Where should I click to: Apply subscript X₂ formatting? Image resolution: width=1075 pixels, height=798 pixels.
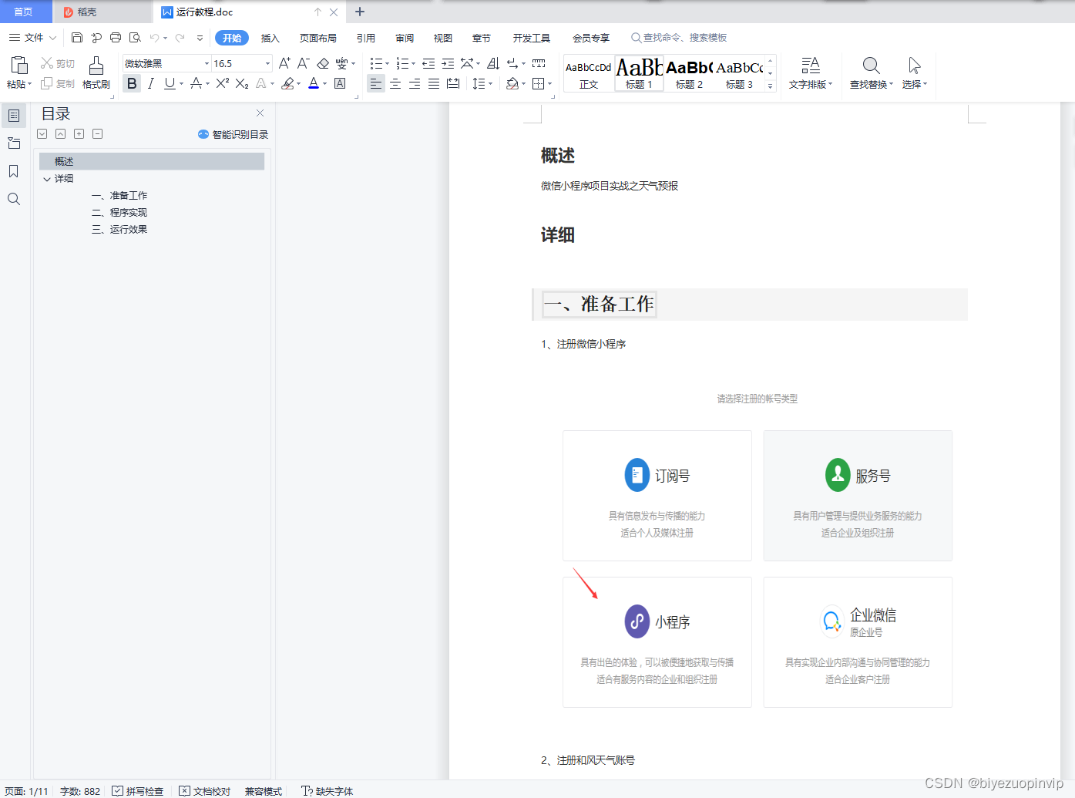(242, 83)
